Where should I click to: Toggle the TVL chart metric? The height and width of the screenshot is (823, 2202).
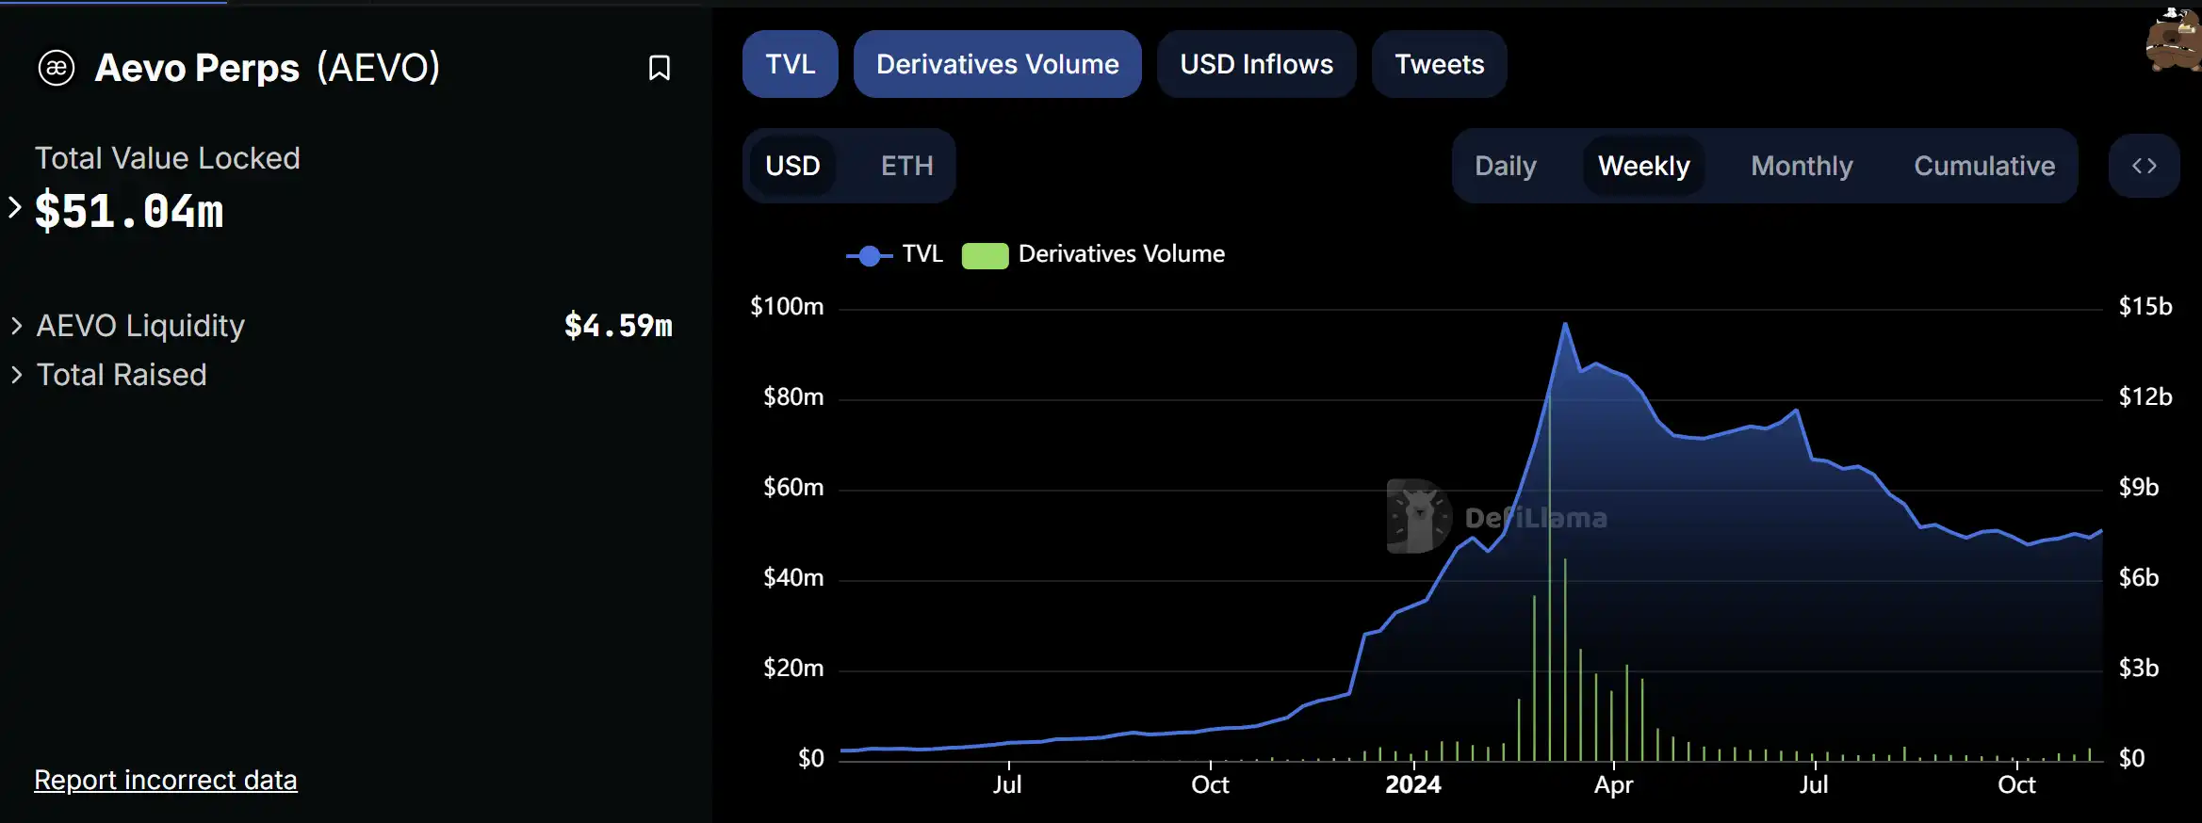[790, 64]
